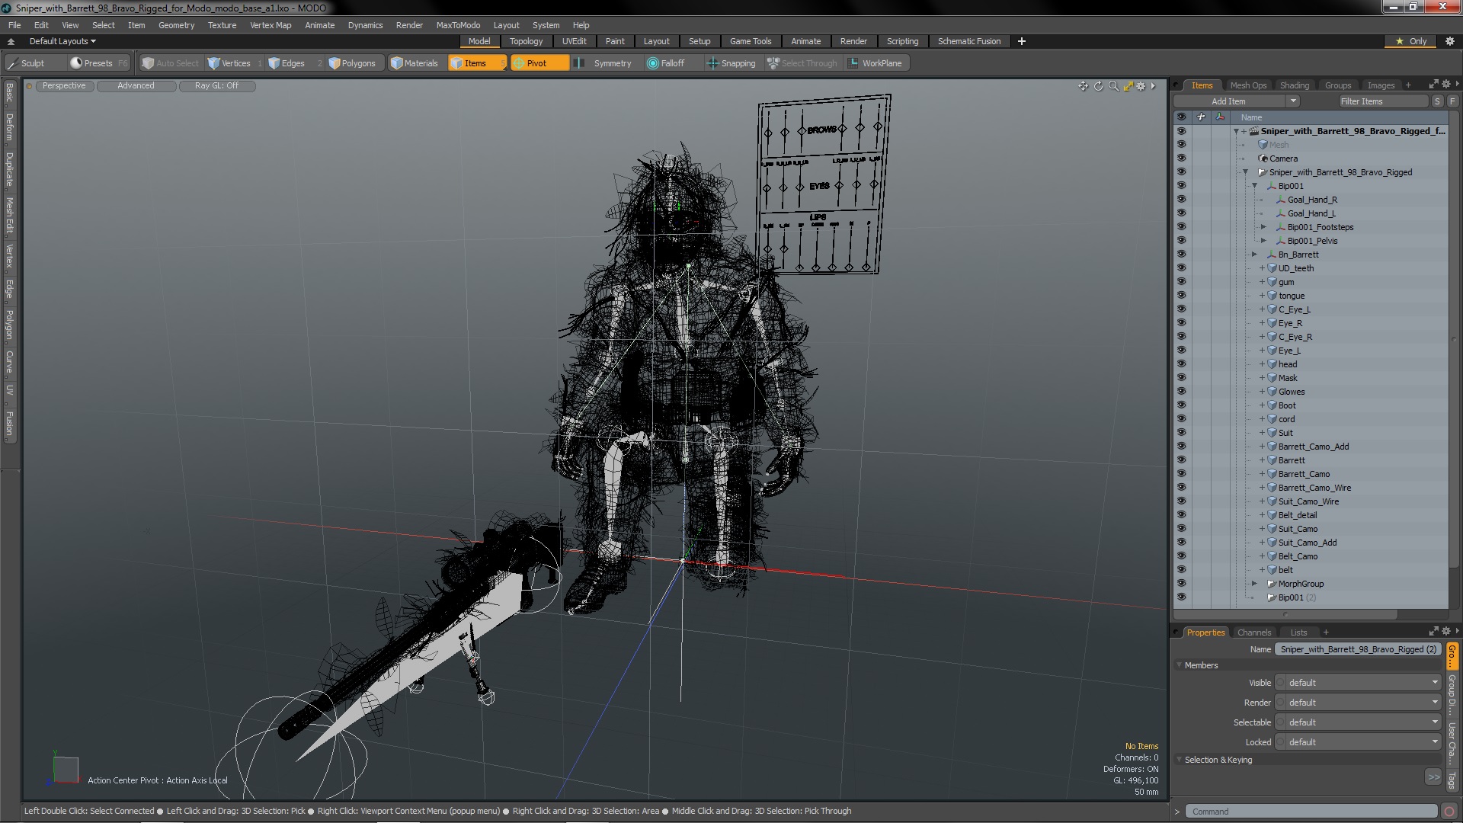The image size is (1463, 823).
Task: Click into the Command input field
Action: coord(1311,812)
